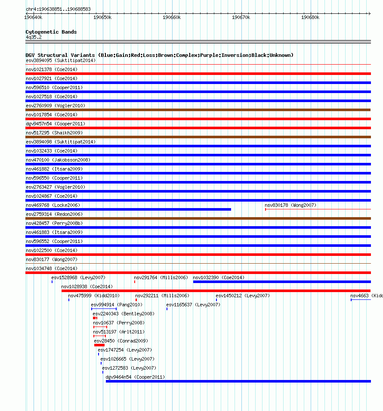Click the 190660k ruler position label
Viewport: 383px width, 411px height.
click(172, 18)
